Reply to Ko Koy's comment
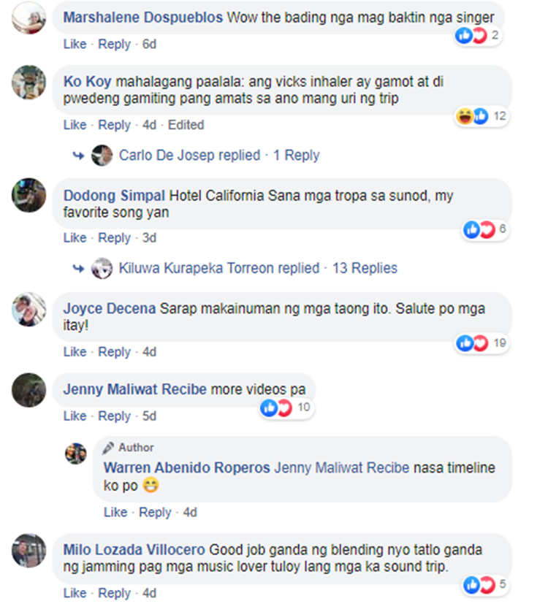The width and height of the screenshot is (548, 612). pos(114,126)
